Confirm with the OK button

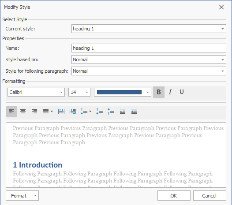[174, 196]
